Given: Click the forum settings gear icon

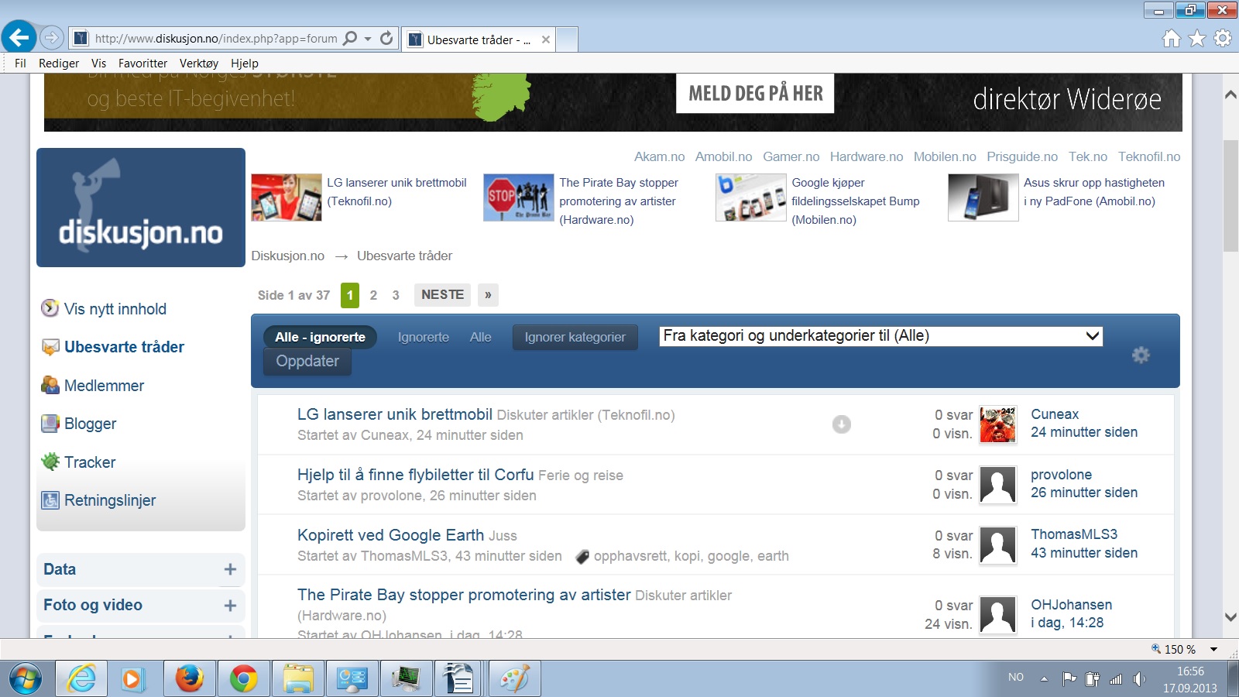Looking at the screenshot, I should pos(1141,355).
